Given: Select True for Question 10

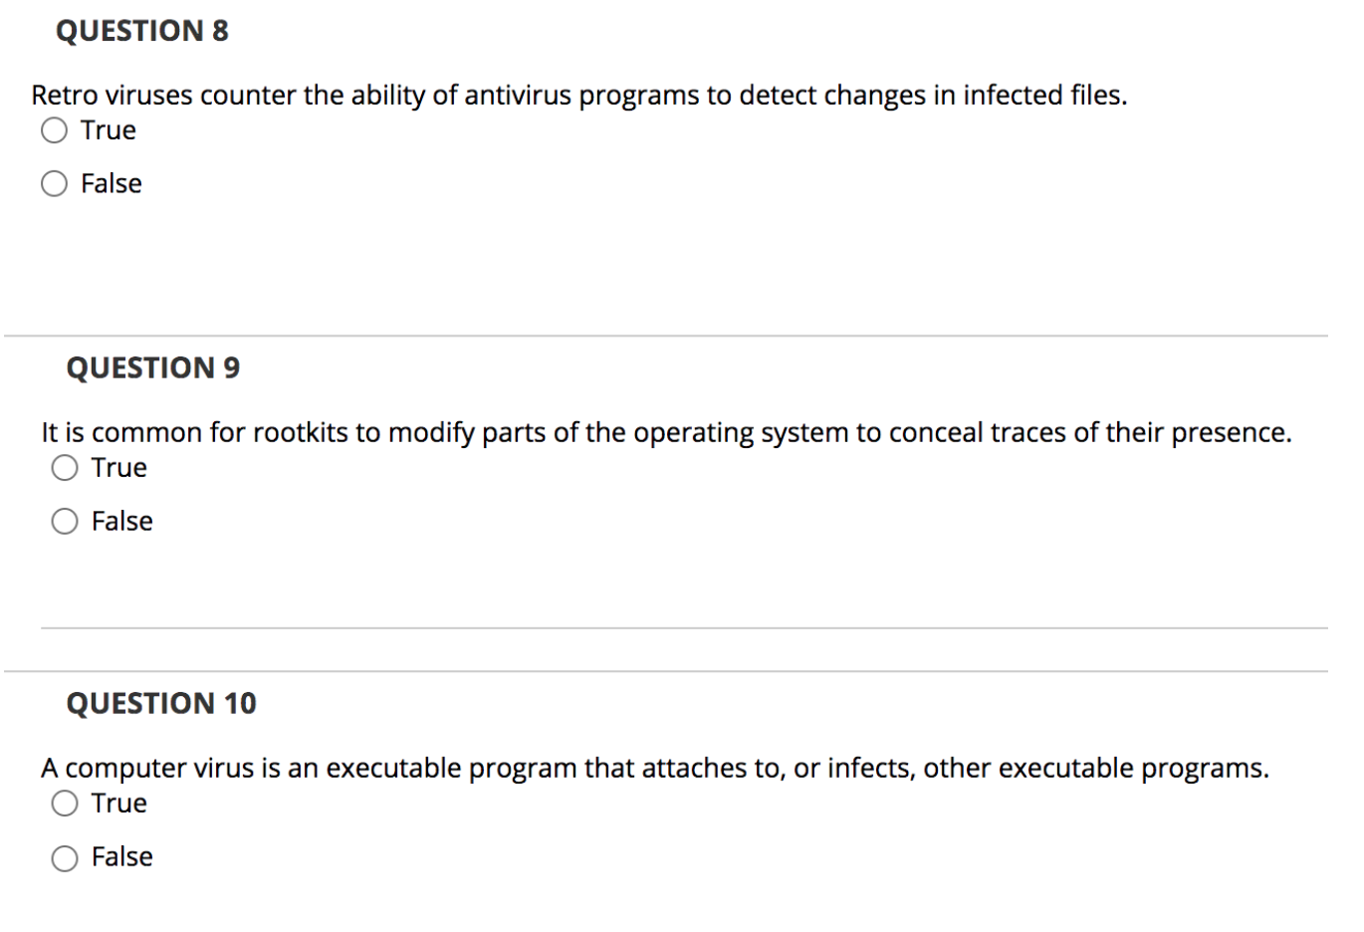Looking at the screenshot, I should [65, 801].
